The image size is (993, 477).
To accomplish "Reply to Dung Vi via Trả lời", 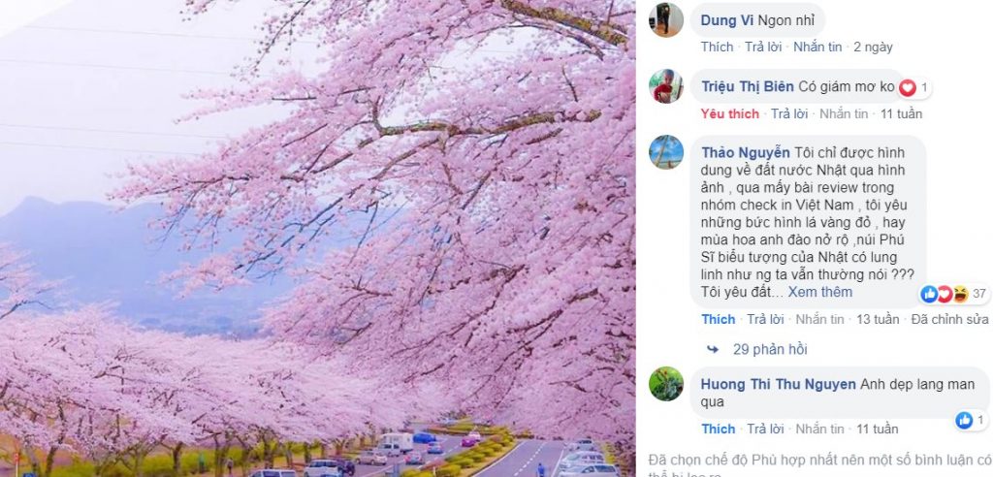I will coord(763,47).
